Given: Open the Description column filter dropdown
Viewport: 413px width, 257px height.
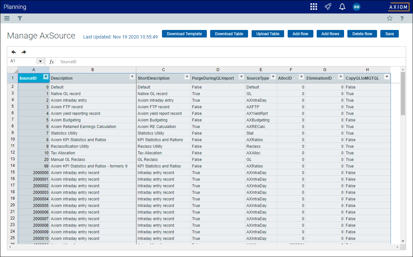Looking at the screenshot, I should click(132, 77).
